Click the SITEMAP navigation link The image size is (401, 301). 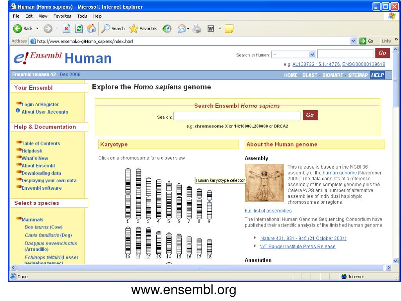pos(358,75)
